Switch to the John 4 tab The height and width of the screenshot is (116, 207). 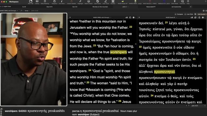click(124, 7)
